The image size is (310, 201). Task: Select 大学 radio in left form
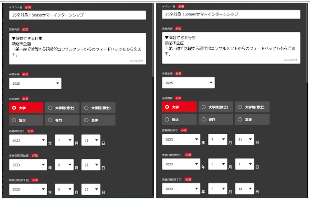click(x=26, y=108)
